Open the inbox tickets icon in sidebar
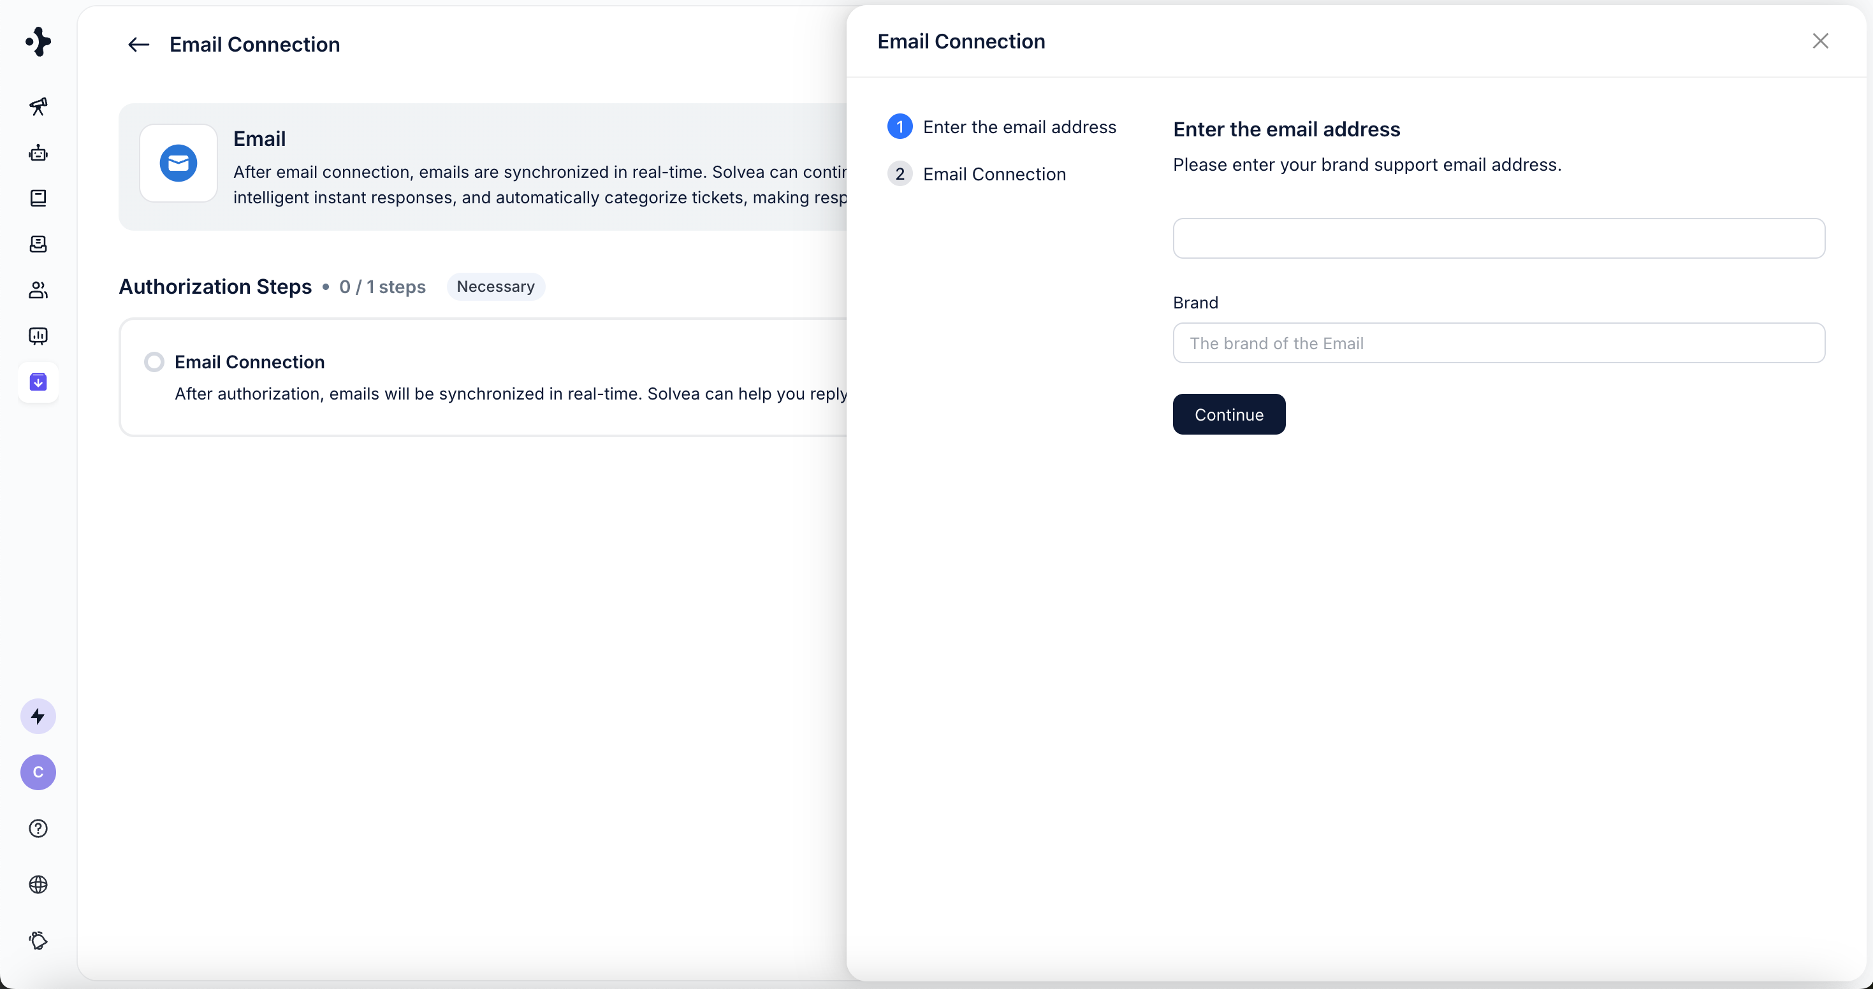1873x989 pixels. 38,244
